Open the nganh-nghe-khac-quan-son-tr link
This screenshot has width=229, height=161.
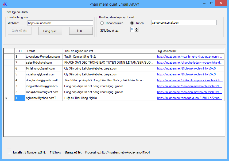tap(189, 57)
